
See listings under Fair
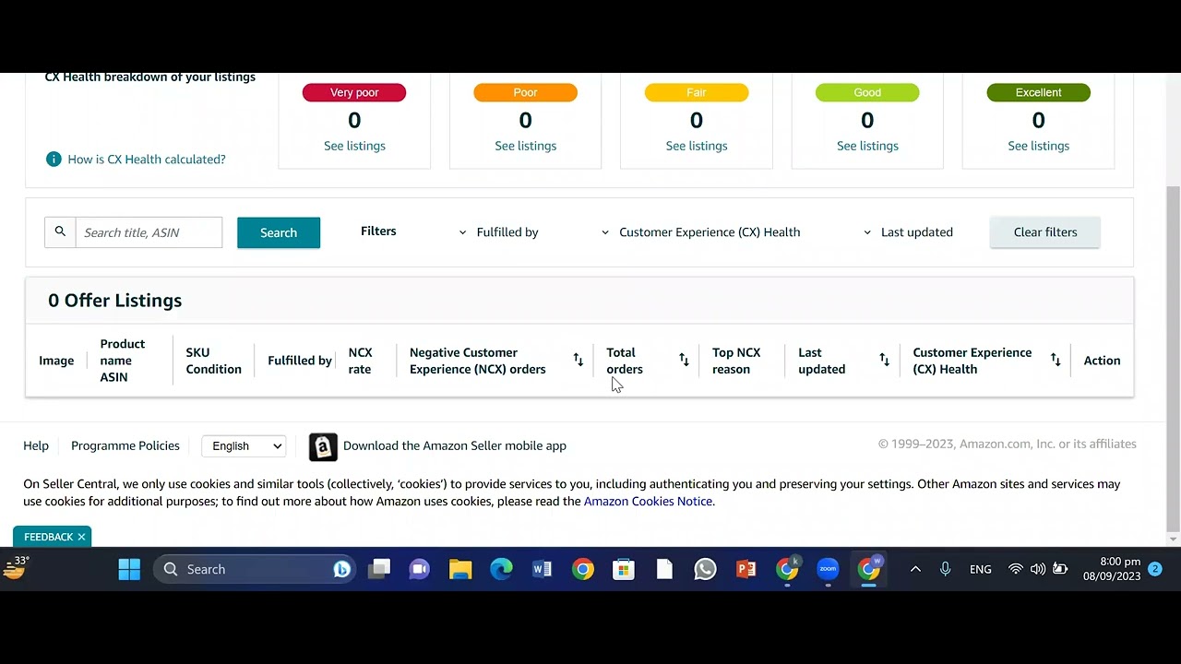[697, 146]
